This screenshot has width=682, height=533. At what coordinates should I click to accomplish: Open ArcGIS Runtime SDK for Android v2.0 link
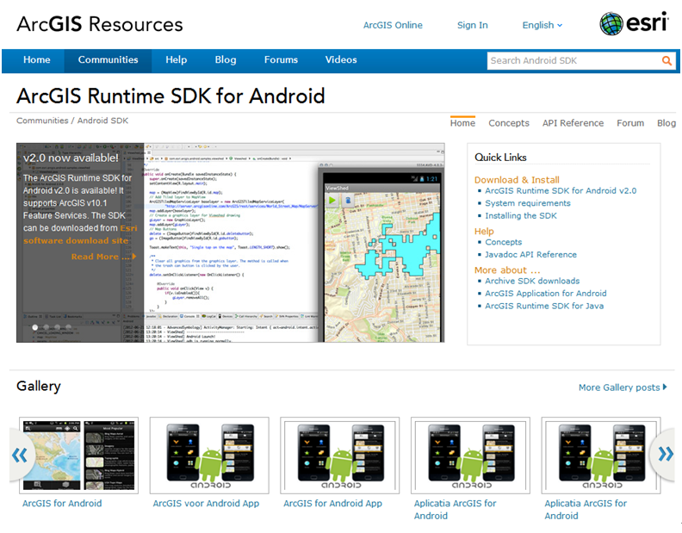tap(561, 190)
